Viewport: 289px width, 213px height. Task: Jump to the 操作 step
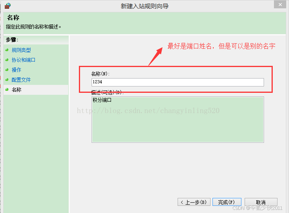coord(16,70)
